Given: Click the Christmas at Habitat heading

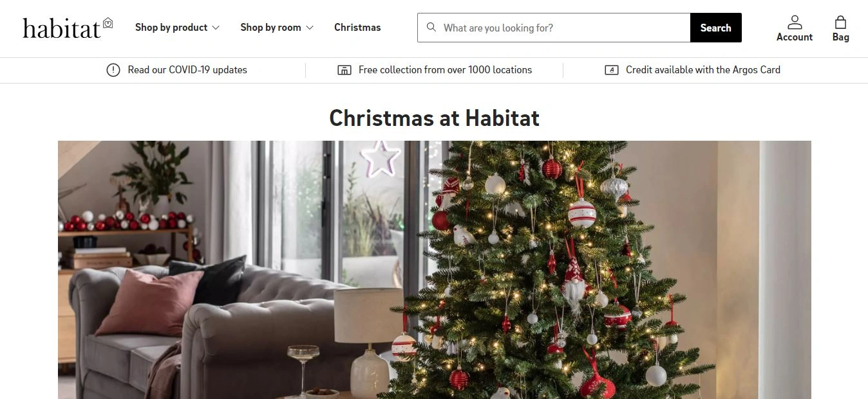Looking at the screenshot, I should (435, 118).
